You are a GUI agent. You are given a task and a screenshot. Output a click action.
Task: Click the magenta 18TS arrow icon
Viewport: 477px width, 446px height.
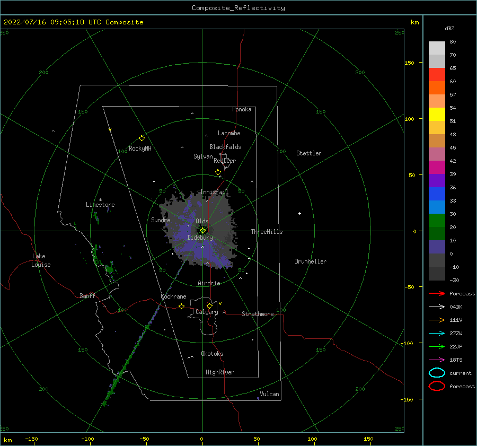(x=437, y=360)
